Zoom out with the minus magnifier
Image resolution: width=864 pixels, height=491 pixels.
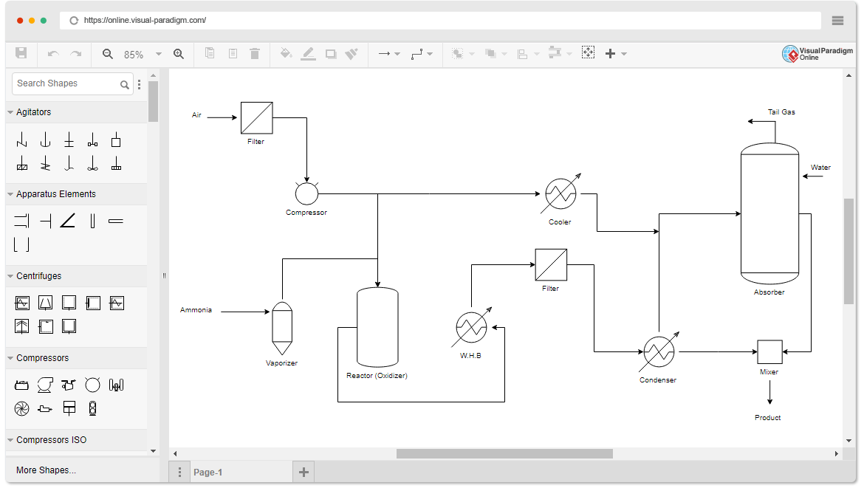coord(108,53)
